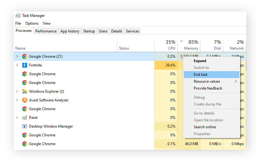Click the Avast Software Analyzer icon
260x161 pixels.
(x=25, y=100)
